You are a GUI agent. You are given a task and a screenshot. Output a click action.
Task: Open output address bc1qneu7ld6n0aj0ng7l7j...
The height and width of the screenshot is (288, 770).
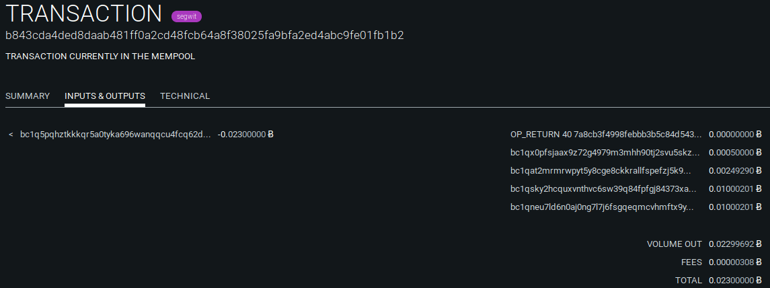(x=602, y=207)
